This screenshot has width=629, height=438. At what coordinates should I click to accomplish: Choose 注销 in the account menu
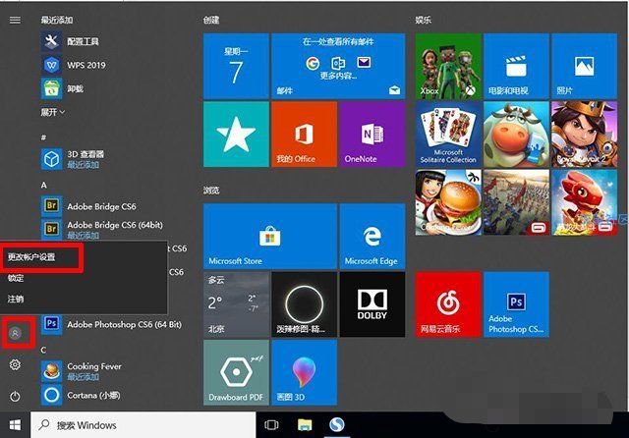point(17,299)
